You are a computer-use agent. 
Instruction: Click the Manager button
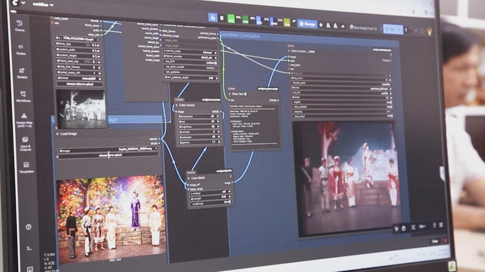click(308, 24)
